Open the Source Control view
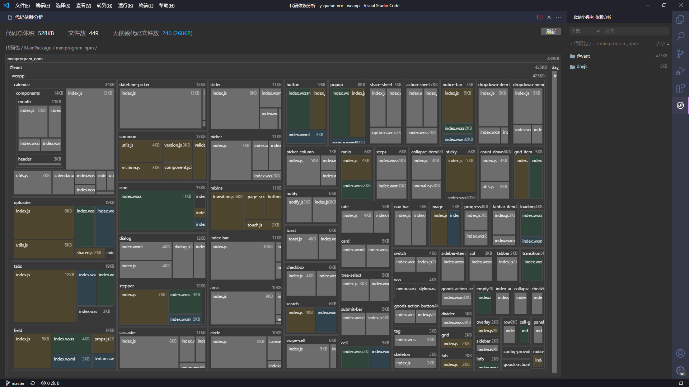 point(680,54)
